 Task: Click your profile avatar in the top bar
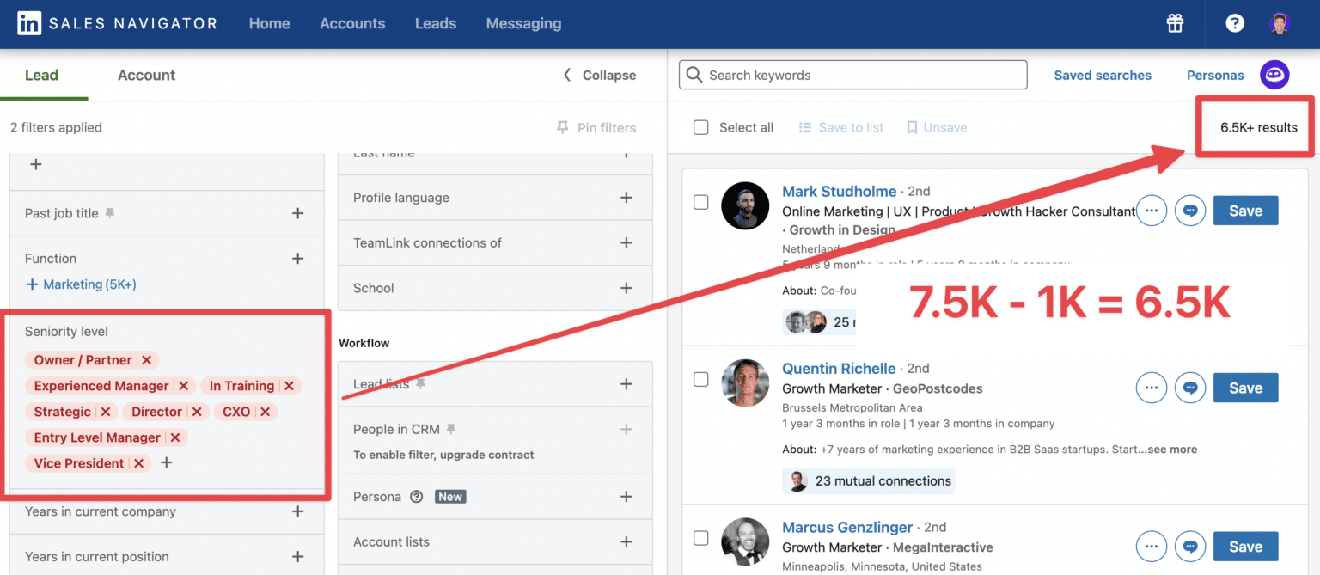pos(1280,23)
